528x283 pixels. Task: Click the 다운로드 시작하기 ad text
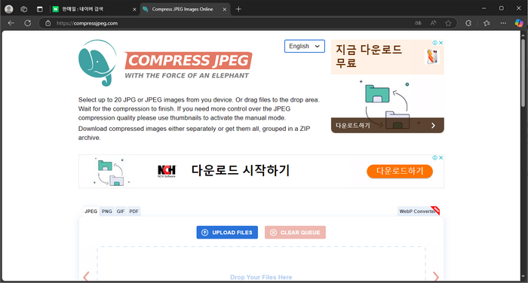click(x=241, y=170)
